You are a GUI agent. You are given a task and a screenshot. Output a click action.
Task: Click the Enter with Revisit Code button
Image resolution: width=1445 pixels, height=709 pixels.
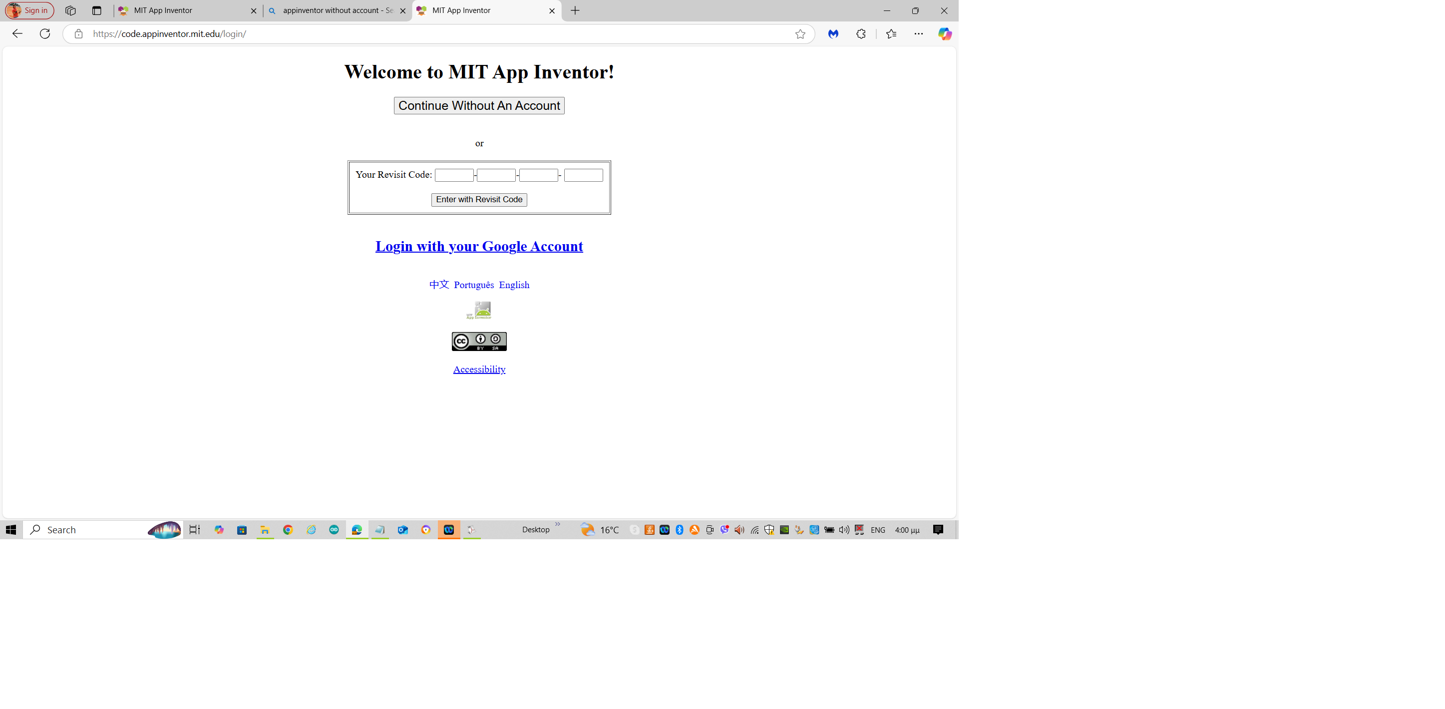coord(479,200)
